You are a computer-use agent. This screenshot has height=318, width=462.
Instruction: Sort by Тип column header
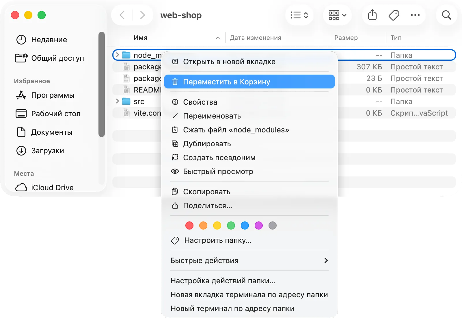click(x=396, y=38)
